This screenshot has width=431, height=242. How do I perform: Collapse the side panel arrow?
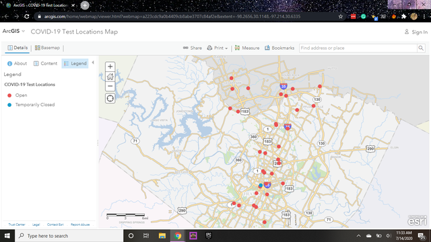(93, 63)
